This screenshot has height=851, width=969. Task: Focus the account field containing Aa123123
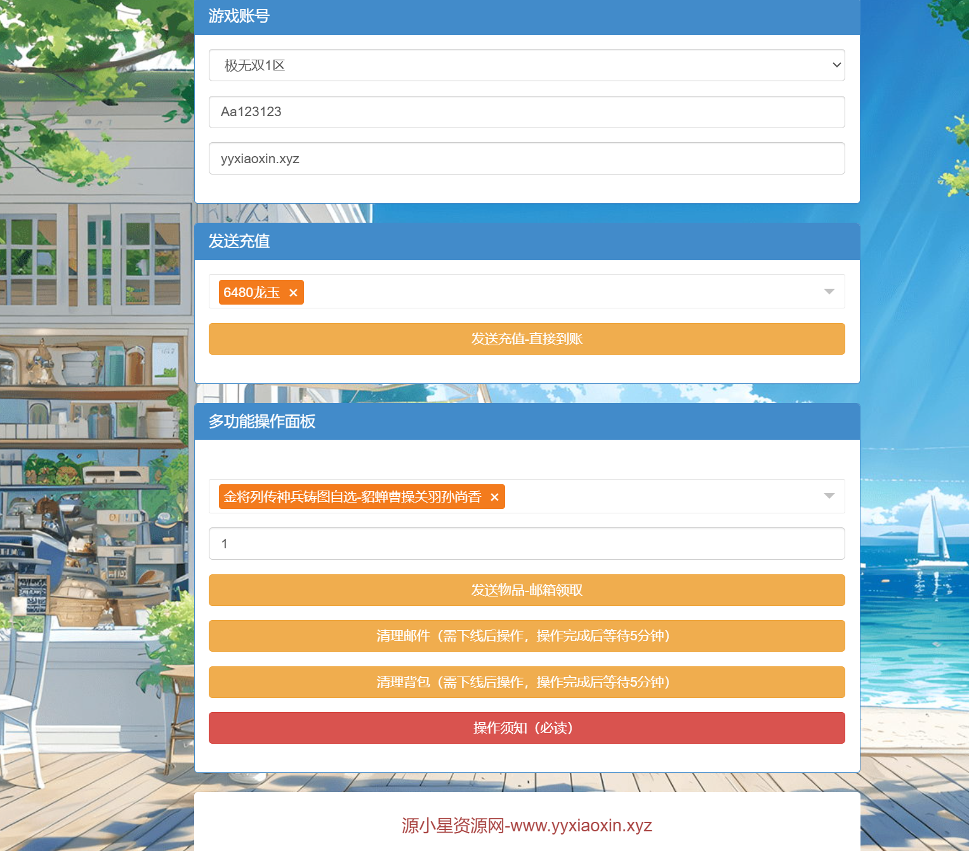pyautogui.click(x=526, y=112)
